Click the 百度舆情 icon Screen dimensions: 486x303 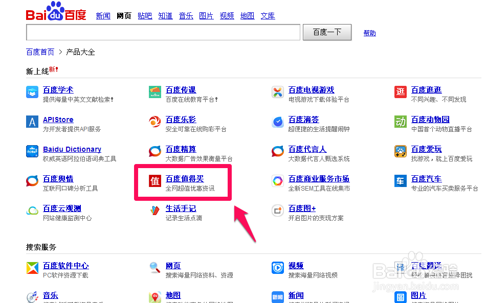pos(32,181)
